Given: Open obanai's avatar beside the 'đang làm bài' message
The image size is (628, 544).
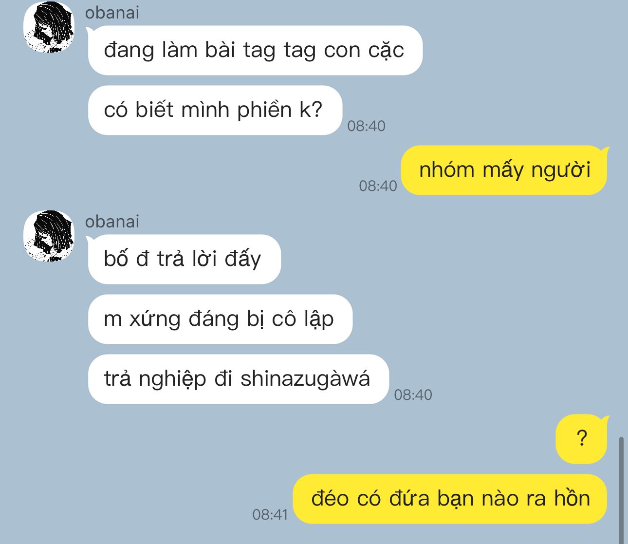Looking at the screenshot, I should tap(49, 28).
